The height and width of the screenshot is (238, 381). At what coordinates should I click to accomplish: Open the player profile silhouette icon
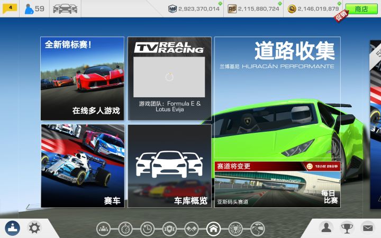(326, 228)
